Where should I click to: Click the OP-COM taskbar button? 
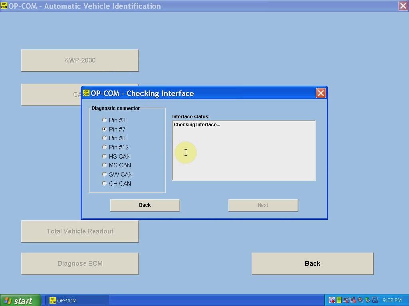point(77,300)
